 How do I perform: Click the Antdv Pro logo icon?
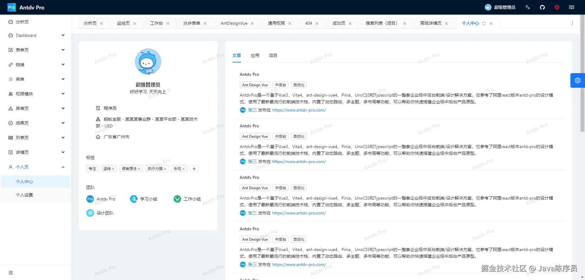[12, 7]
